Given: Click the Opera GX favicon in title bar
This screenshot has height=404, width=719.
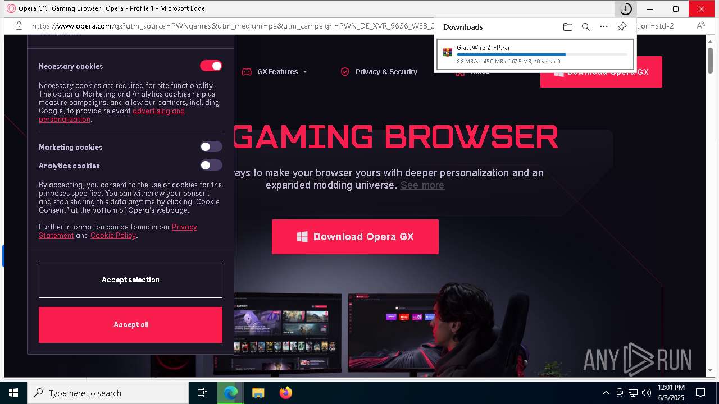Looking at the screenshot, I should coord(11,8).
